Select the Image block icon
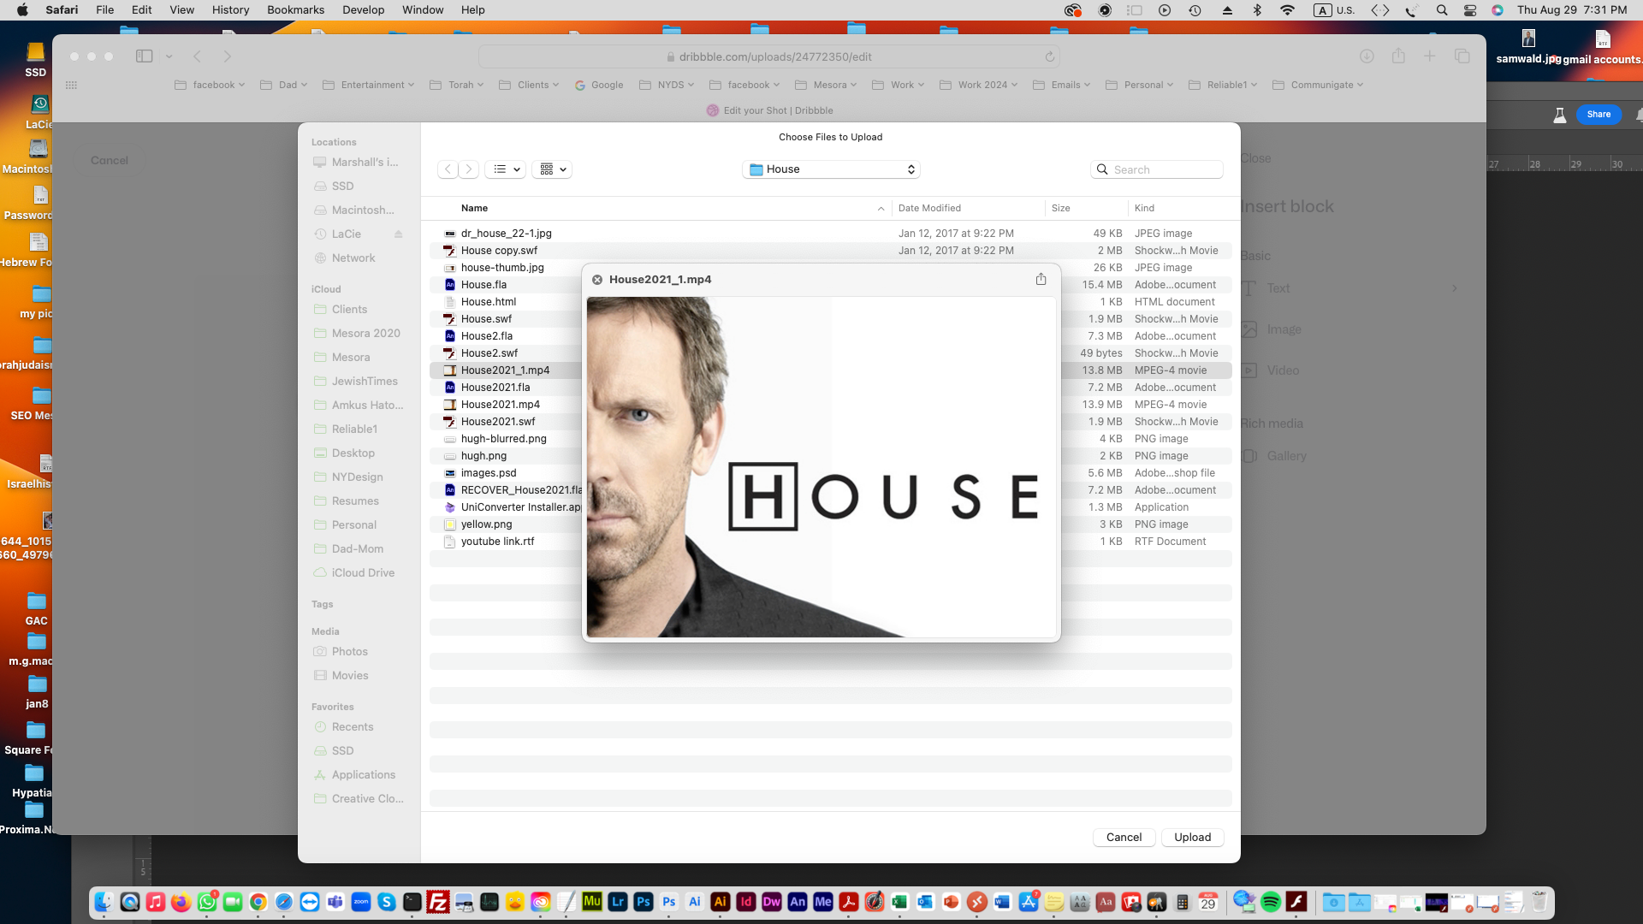This screenshot has width=1643, height=924. [1249, 329]
